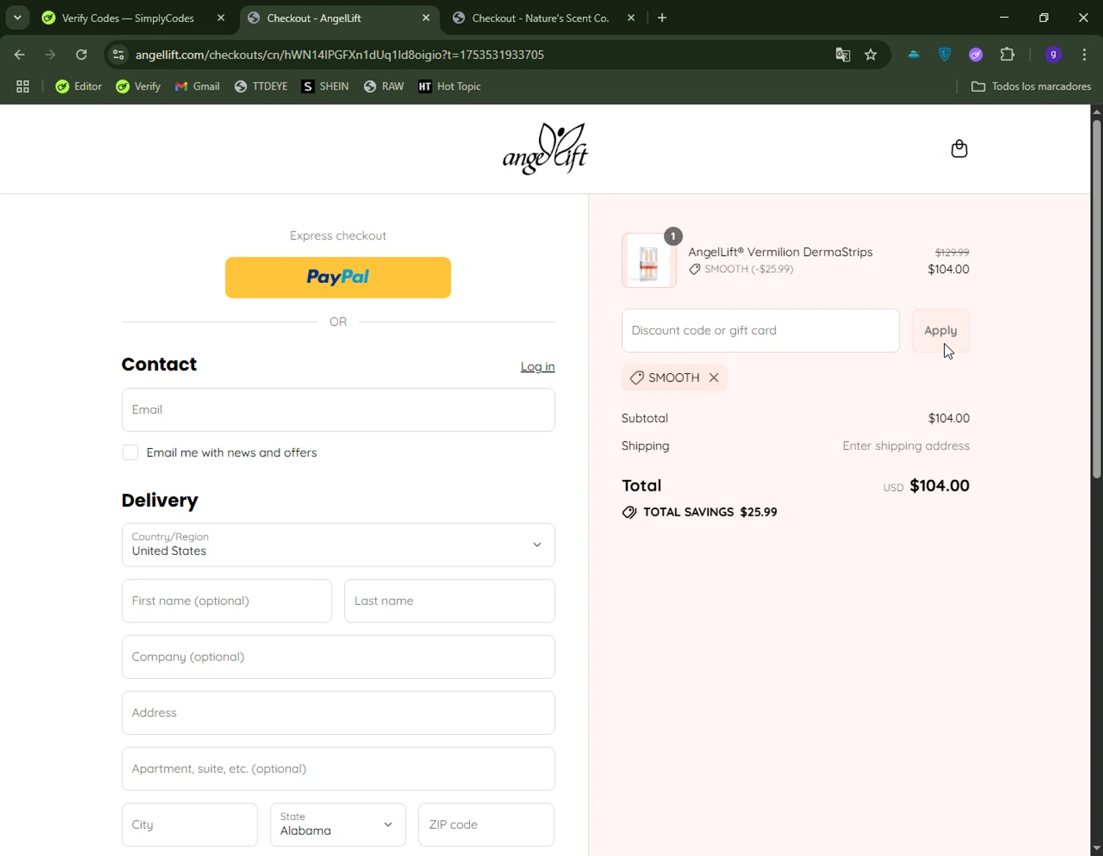Click the AngelLift logo
Screen dimensions: 1103x856
545,148
